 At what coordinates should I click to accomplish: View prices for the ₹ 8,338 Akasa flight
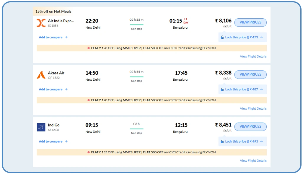coord(250,74)
